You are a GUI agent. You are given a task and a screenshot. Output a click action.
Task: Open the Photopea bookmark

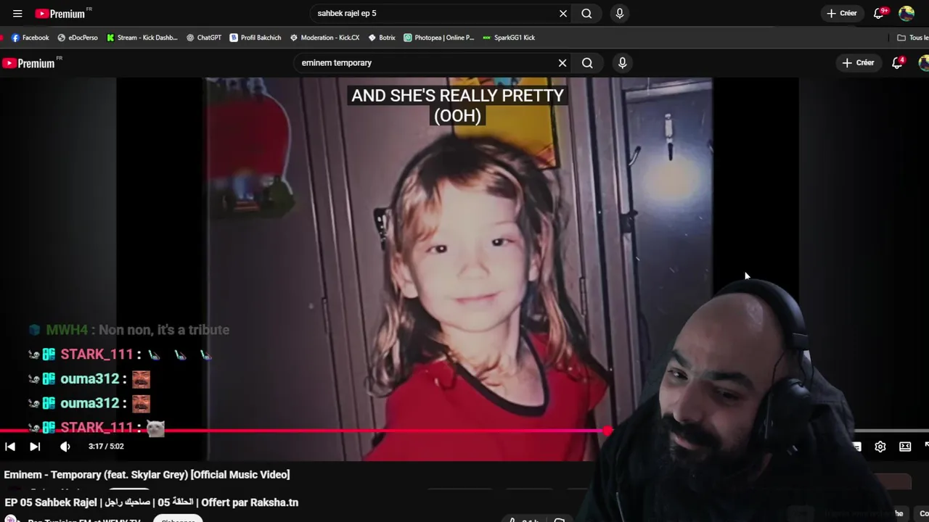(439, 38)
